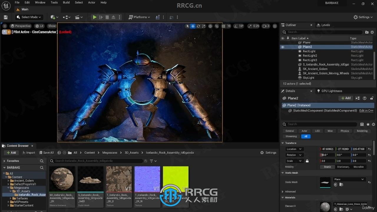
Task: Open the Rotation type dropdown
Action: pos(294,155)
